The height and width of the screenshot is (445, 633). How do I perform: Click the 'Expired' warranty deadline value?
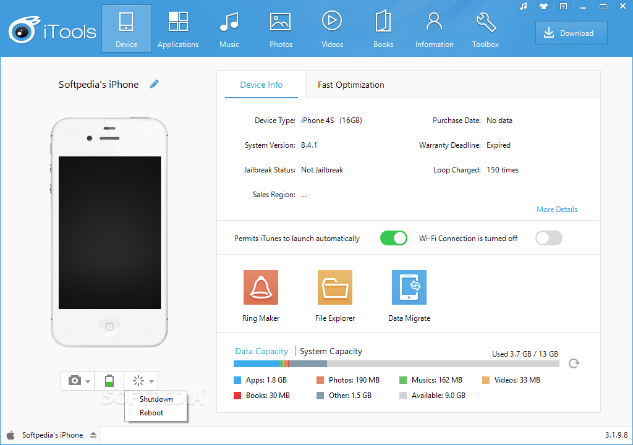click(498, 145)
